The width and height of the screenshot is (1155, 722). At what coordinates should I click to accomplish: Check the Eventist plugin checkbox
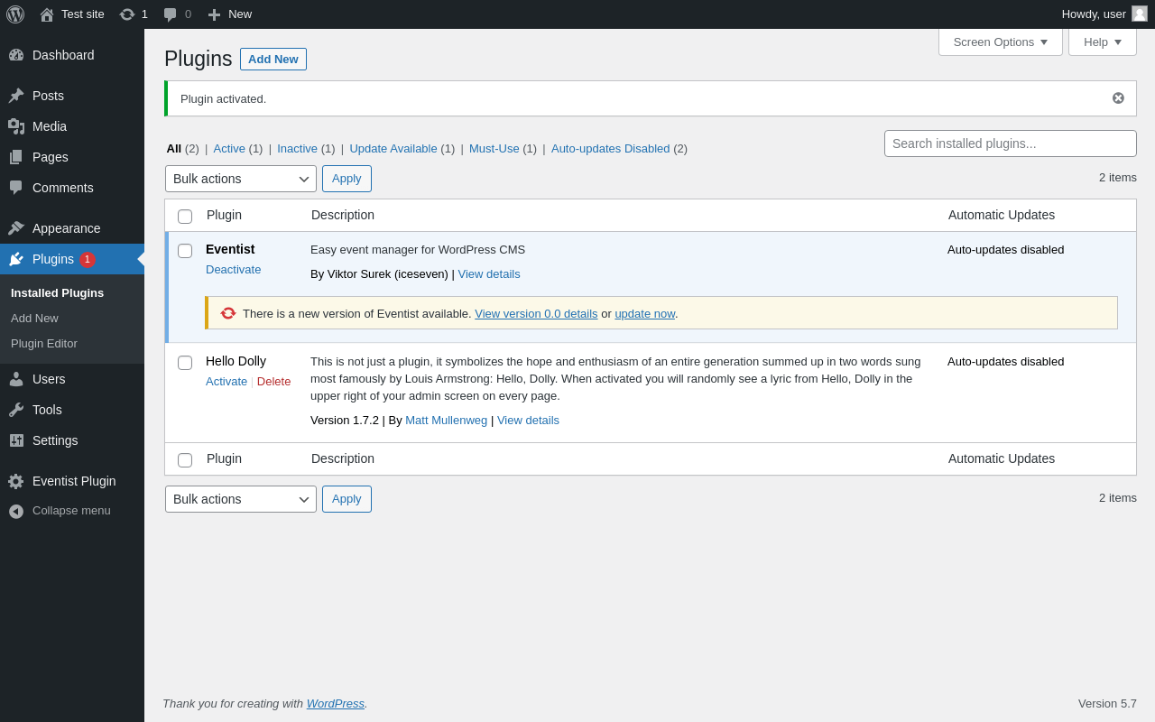185,251
